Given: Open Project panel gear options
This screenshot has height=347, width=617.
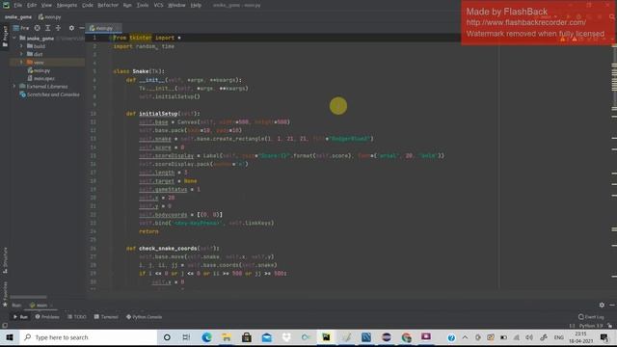Looking at the screenshot, I should (71, 28).
